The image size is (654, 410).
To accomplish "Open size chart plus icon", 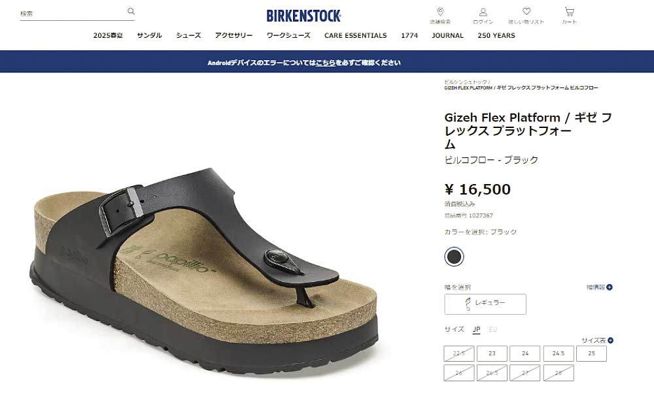I will (x=610, y=341).
